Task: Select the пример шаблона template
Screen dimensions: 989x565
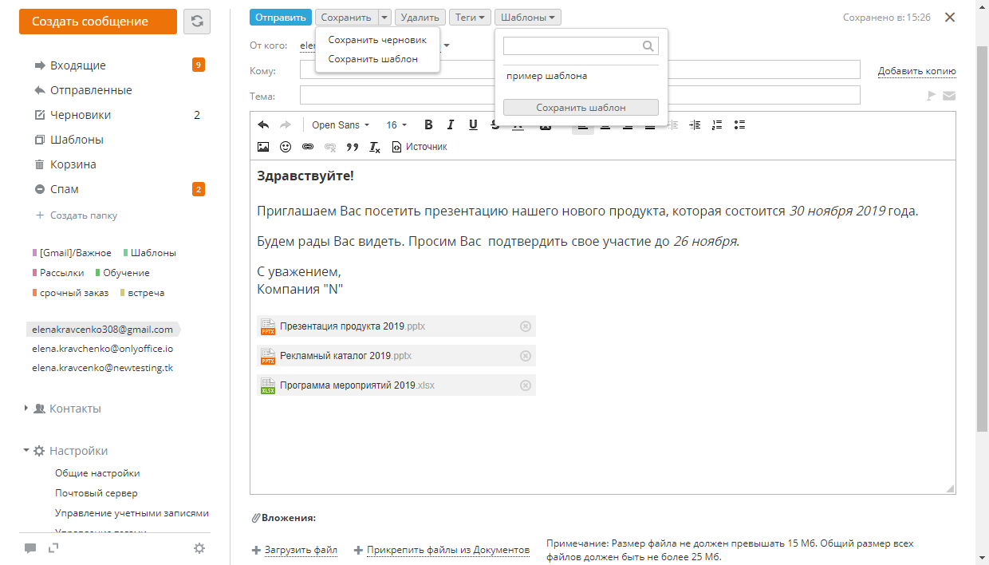Action: [547, 77]
